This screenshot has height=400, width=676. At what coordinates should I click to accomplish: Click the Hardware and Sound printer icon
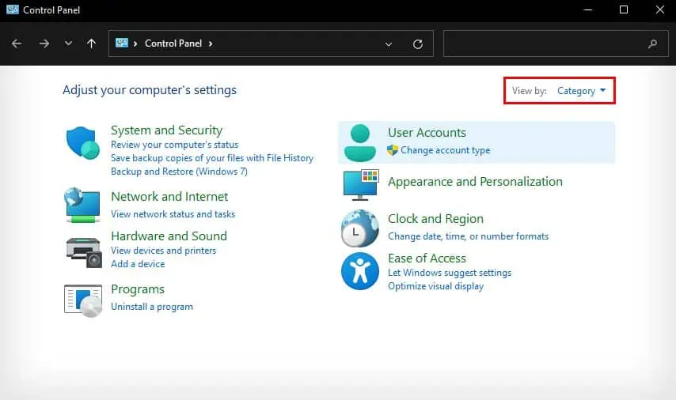(x=84, y=252)
